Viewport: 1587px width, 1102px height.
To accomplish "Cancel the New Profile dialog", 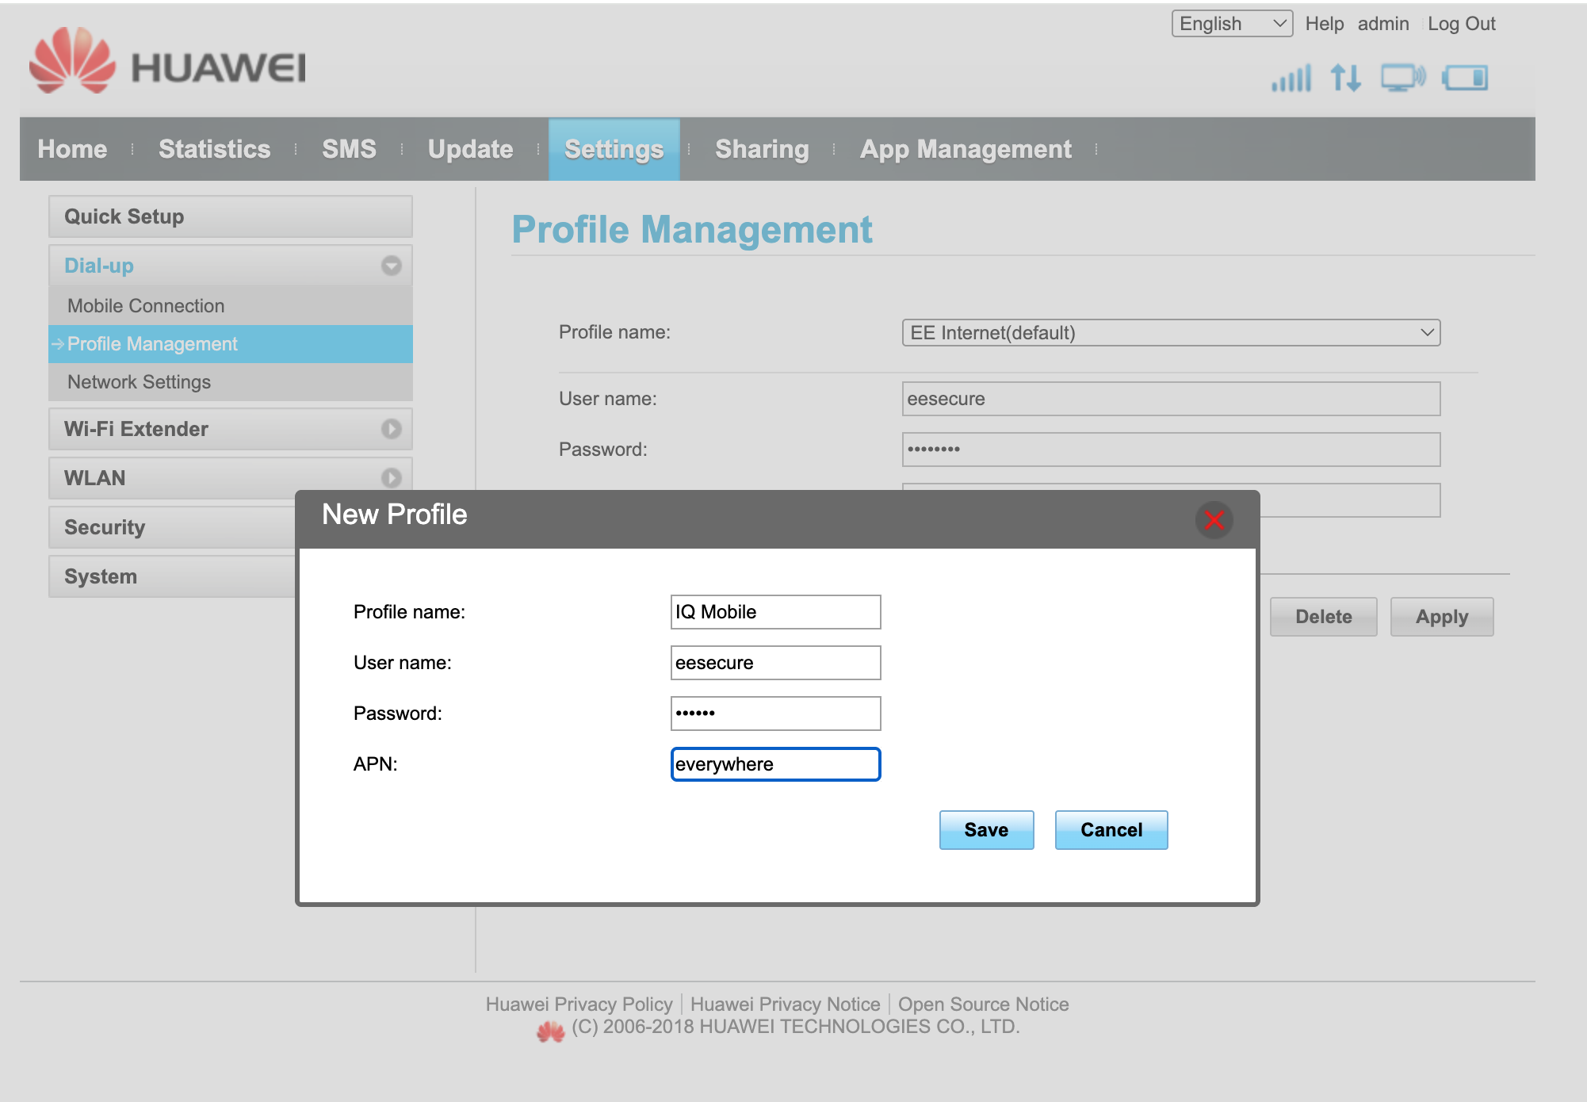I will click(1111, 830).
